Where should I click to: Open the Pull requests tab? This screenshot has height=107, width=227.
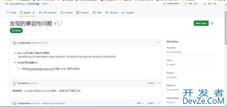48,13
